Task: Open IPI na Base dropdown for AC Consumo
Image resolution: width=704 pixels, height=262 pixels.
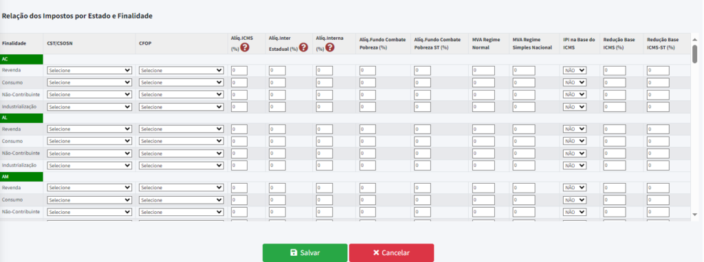Action: 575,82
